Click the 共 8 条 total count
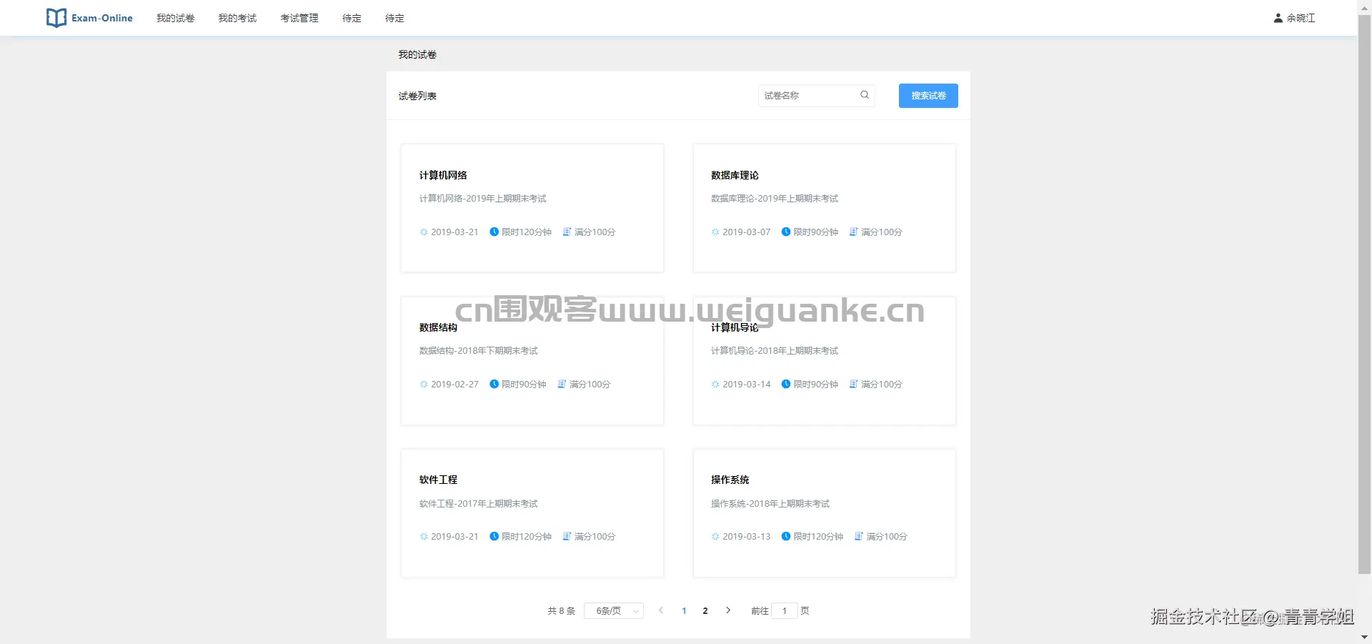Image resolution: width=1372 pixels, height=644 pixels. point(562,611)
